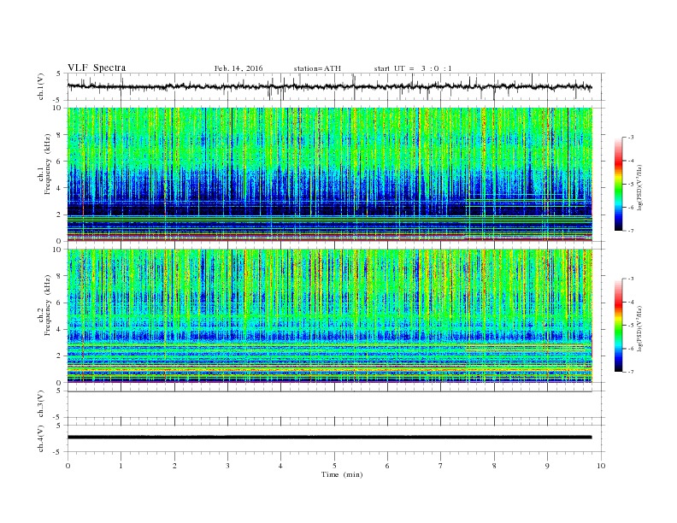
Task: Click the '3' tick label on Time axis
Action: click(227, 466)
